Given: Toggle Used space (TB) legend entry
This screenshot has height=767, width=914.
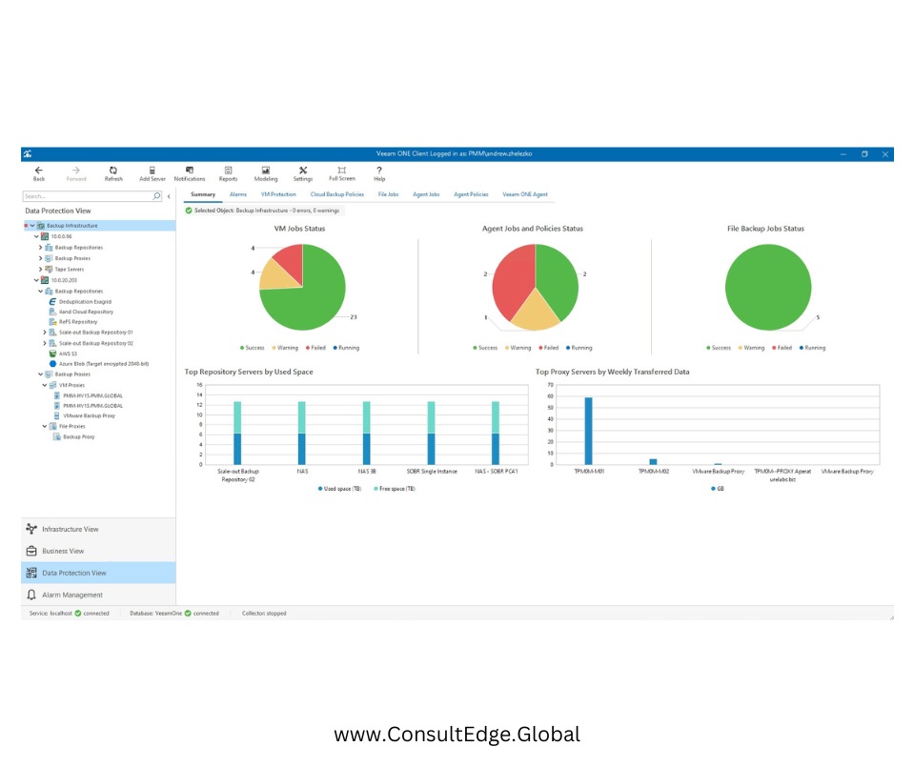Looking at the screenshot, I should [x=339, y=489].
